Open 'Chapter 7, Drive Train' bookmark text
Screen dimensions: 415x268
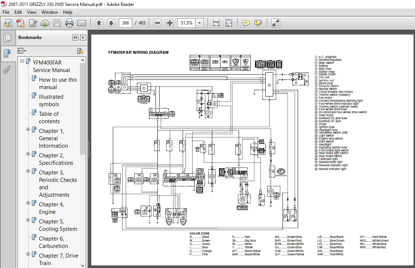click(59, 259)
